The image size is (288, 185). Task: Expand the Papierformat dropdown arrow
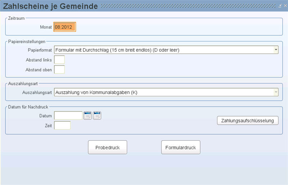coord(276,50)
